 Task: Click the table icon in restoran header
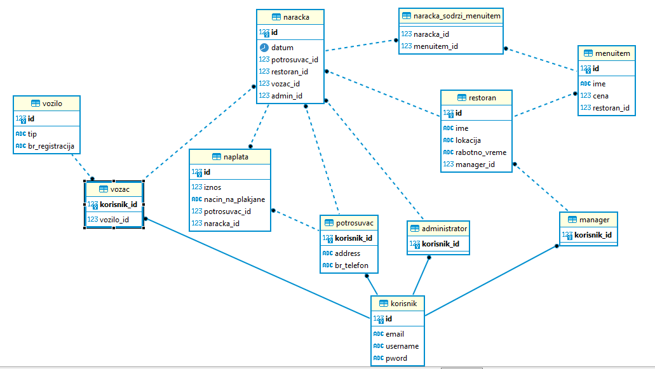pos(462,98)
